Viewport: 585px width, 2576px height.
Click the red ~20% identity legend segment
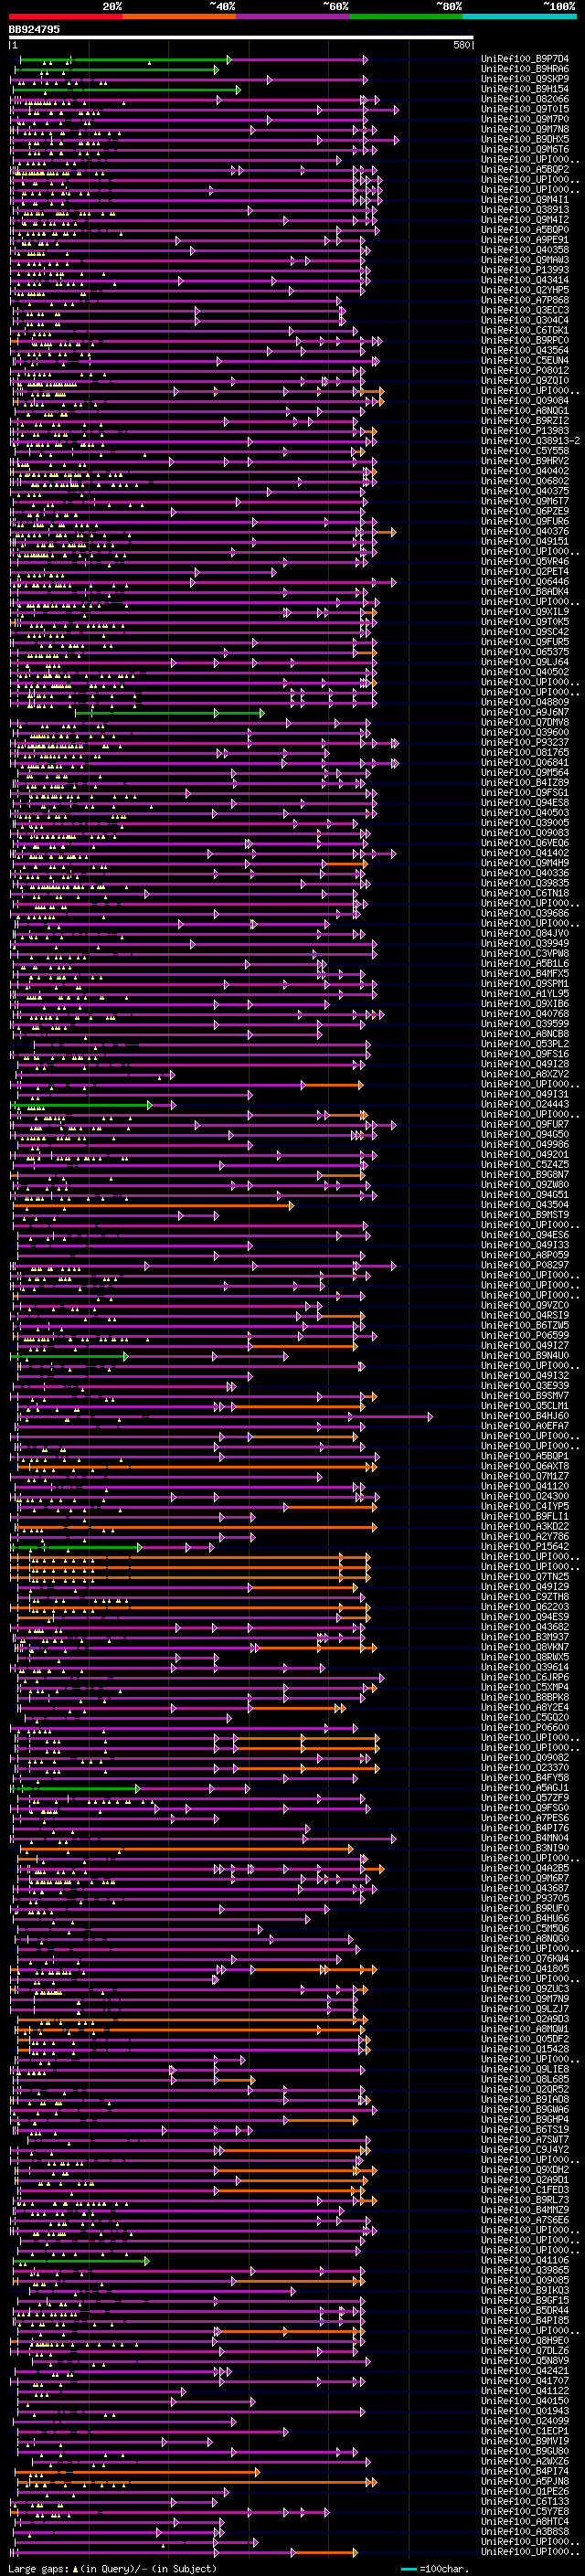coord(66,16)
